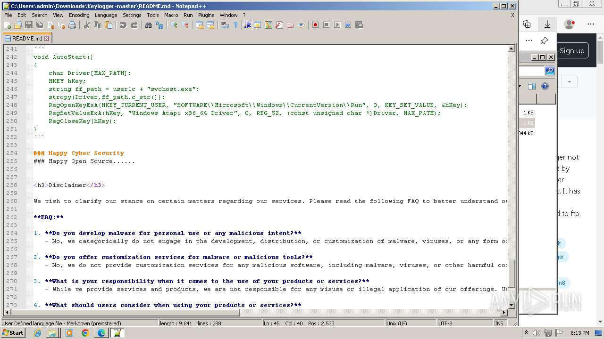Launch Internet Explorer from the taskbar
Viewport: 604px width, 339px height.
[x=37, y=333]
